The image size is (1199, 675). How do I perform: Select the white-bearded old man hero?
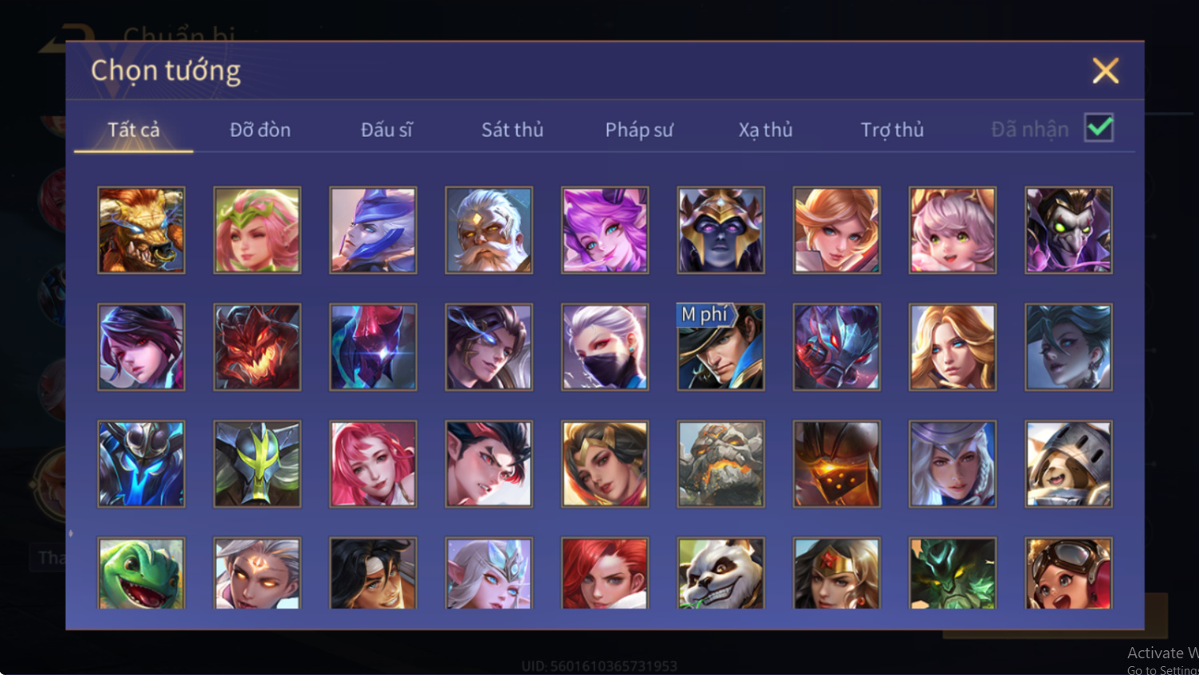tap(489, 230)
